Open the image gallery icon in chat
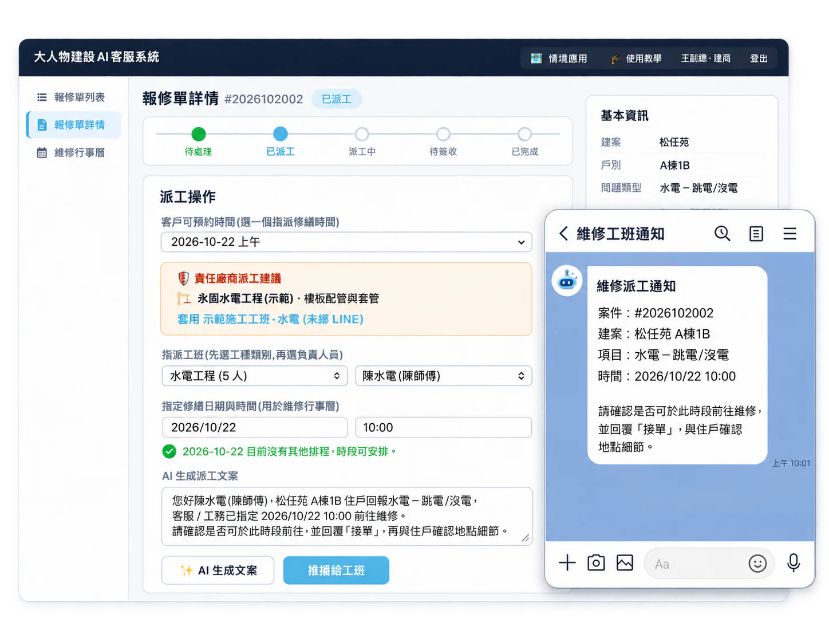The width and height of the screenshot is (829, 622). point(625,563)
